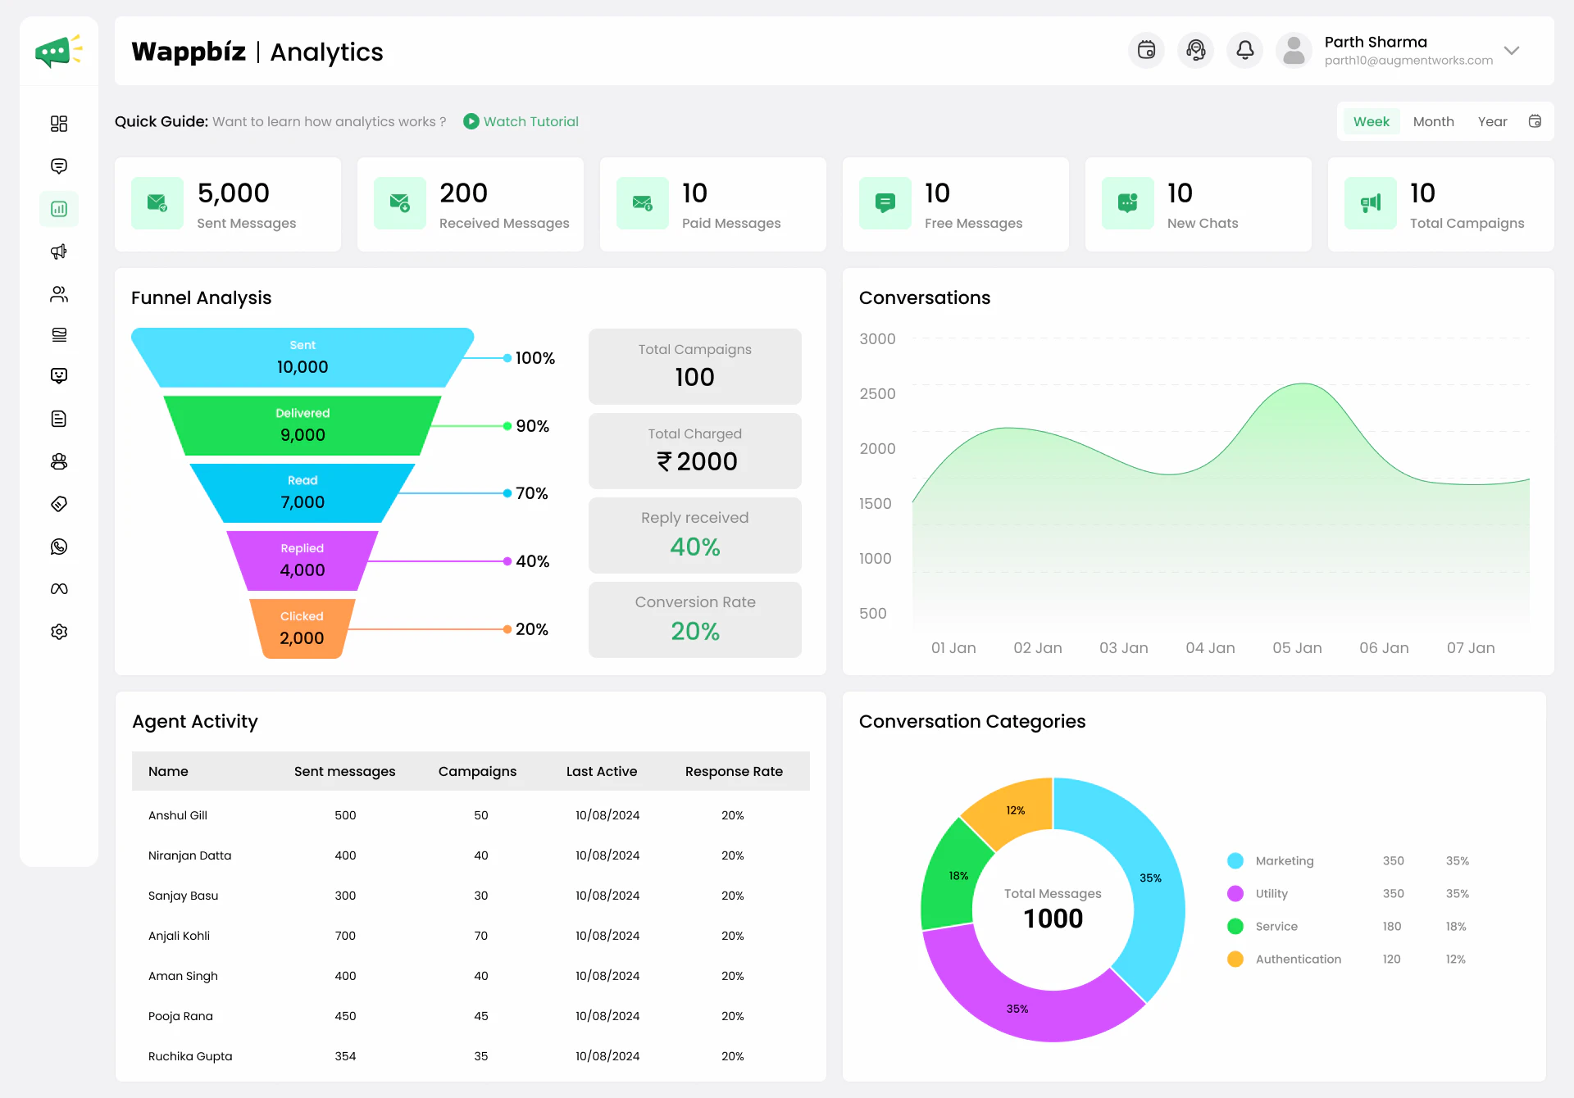Screen dimensions: 1574x1098
Task: Select the Marketing color swatch in Conversation Categories
Action: click(x=1235, y=860)
